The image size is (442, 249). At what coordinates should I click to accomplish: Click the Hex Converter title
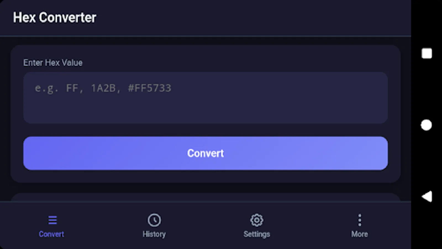point(55,17)
